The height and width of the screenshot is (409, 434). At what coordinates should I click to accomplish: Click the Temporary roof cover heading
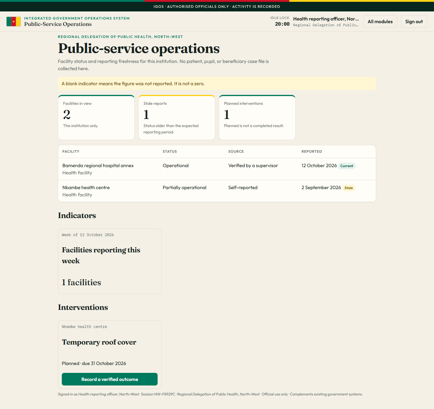(99, 342)
